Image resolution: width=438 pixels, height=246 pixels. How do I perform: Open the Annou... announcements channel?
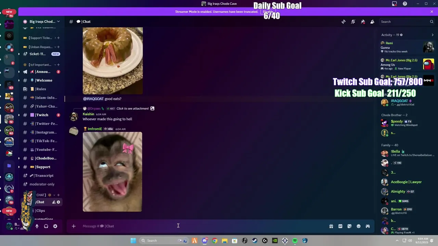tap(41, 72)
